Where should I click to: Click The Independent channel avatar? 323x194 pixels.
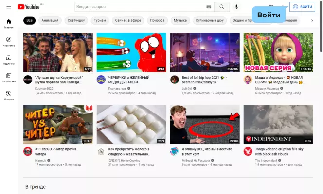(x=248, y=151)
